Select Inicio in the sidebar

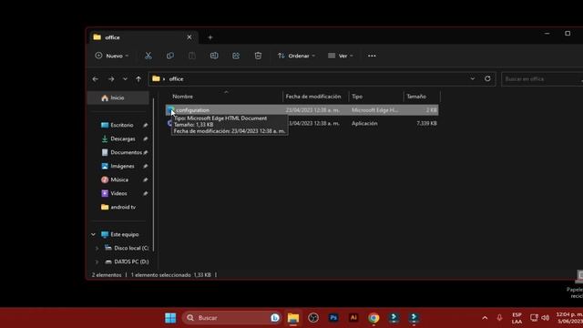pos(118,97)
